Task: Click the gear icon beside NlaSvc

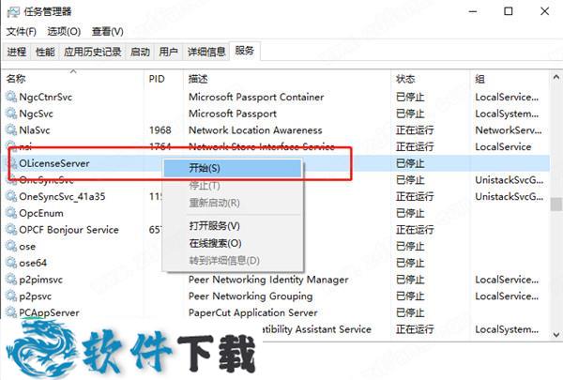Action: [11, 129]
